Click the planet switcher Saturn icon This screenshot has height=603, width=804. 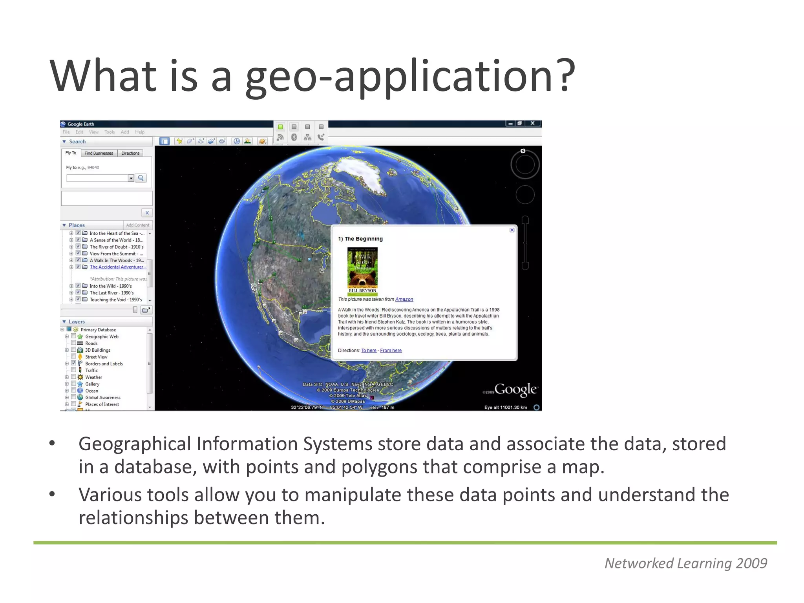pos(262,141)
